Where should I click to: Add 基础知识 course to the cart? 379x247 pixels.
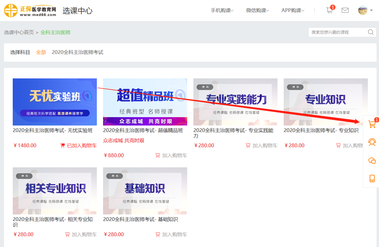[171, 235]
